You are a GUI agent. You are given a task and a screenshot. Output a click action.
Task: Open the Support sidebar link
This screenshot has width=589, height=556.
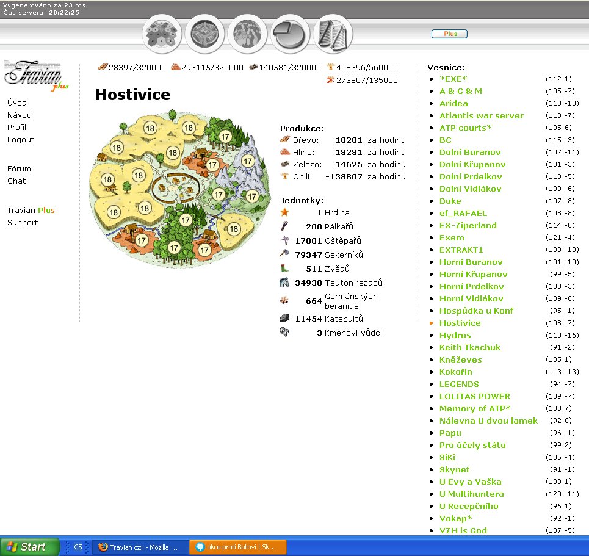(x=23, y=222)
